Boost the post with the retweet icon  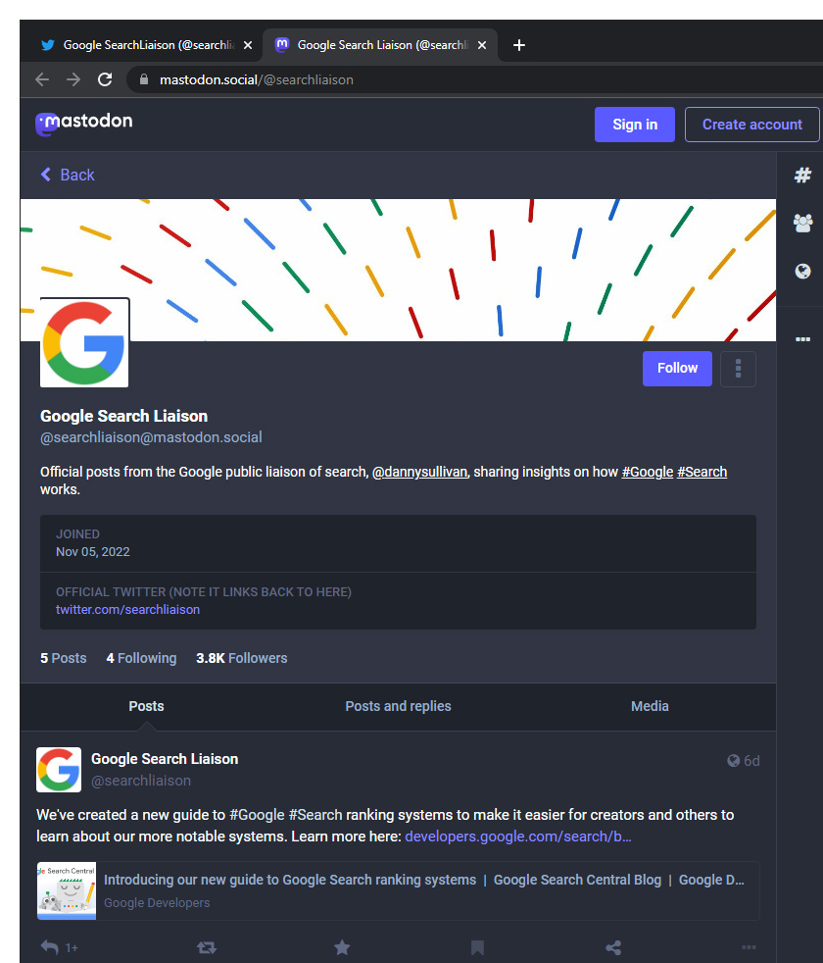pos(207,947)
